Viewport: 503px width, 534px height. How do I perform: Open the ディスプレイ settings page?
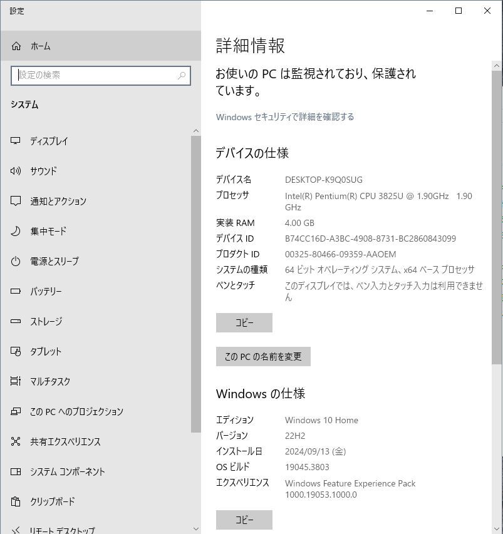point(95,141)
